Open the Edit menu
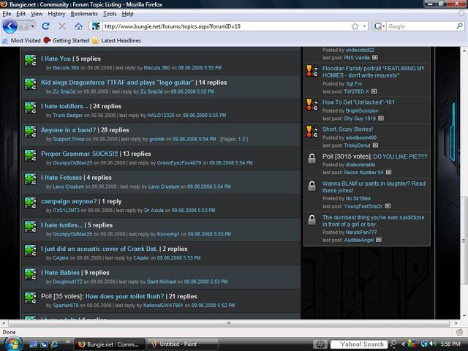 tap(20, 14)
